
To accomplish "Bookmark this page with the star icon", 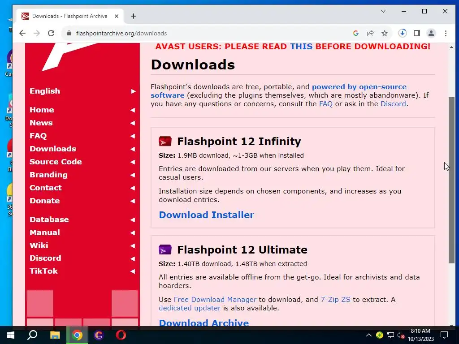I will pyautogui.click(x=385, y=33).
